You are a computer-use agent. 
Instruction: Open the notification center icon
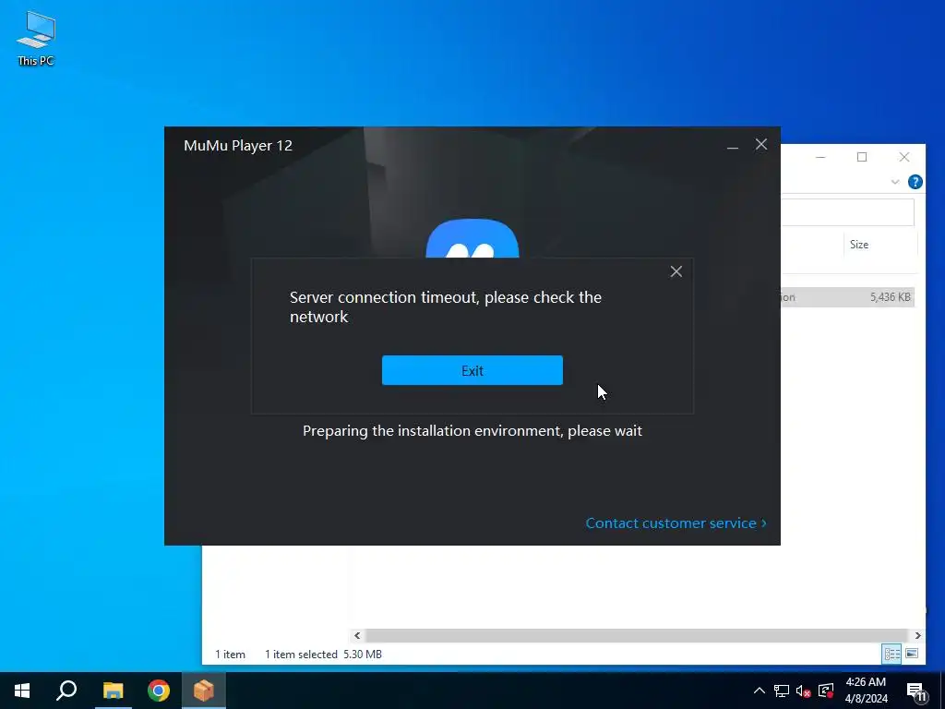click(x=916, y=691)
